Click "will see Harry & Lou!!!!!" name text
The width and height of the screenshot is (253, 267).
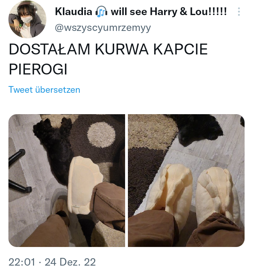coord(169,12)
